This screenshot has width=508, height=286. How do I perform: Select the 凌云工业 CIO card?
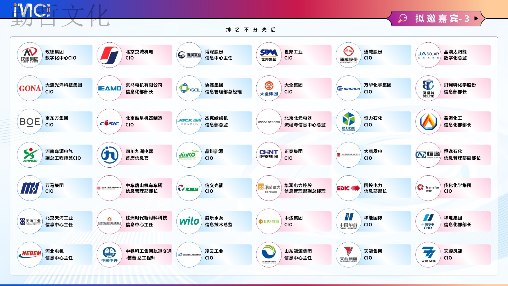214,254
